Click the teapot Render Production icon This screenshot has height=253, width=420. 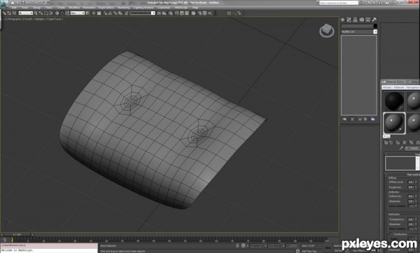(210, 13)
